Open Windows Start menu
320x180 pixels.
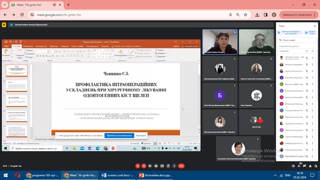tap(5, 176)
